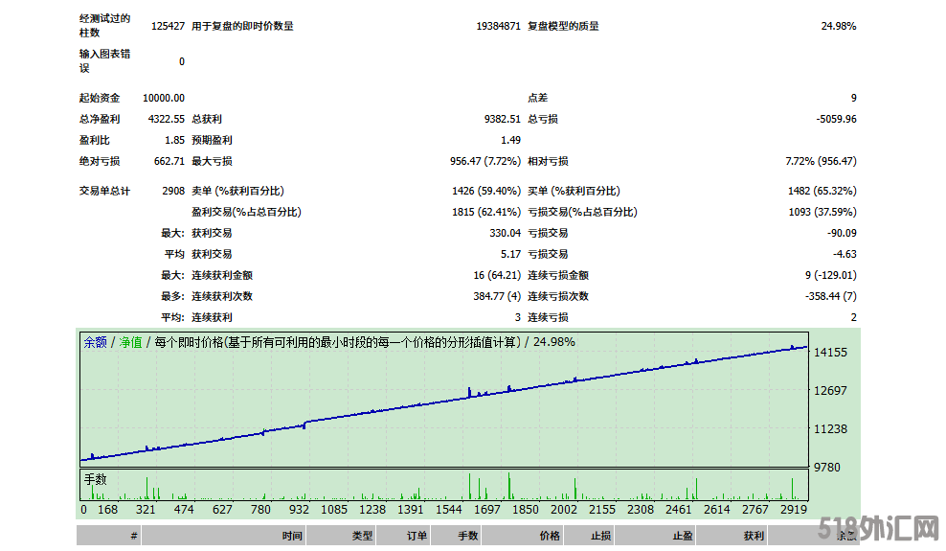Click the 手数 label in volume panel
Viewport: 946px width, 551px height.
tap(96, 478)
